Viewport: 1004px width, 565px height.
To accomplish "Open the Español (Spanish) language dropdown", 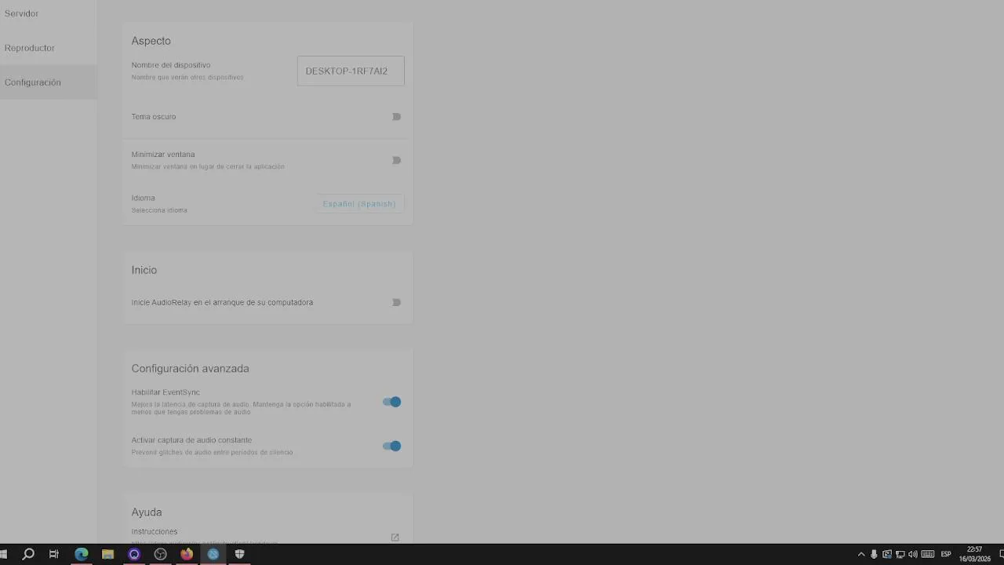I will pos(359,204).
